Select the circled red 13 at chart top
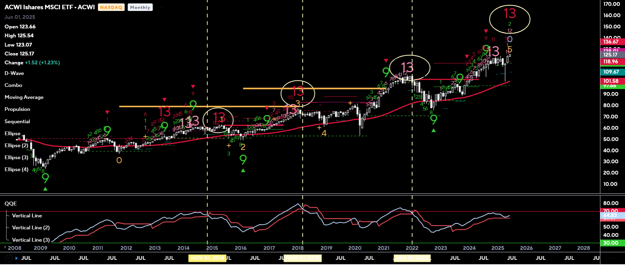 [x=509, y=14]
